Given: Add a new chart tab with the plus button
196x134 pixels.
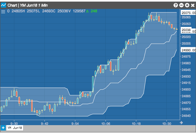Looking at the screenshot, I should pyautogui.click(x=3, y=128).
